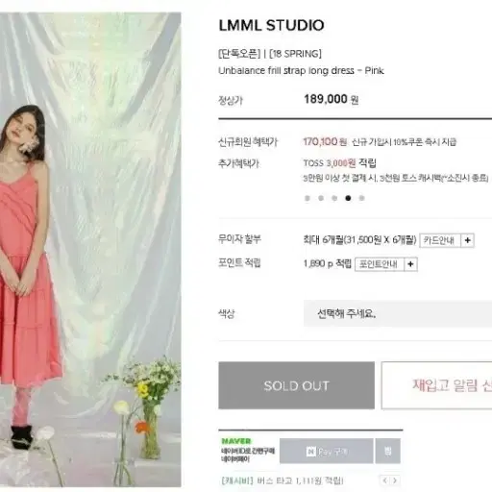Expand the 포인트안내 point info box
492x492 pixels.
pos(380,264)
